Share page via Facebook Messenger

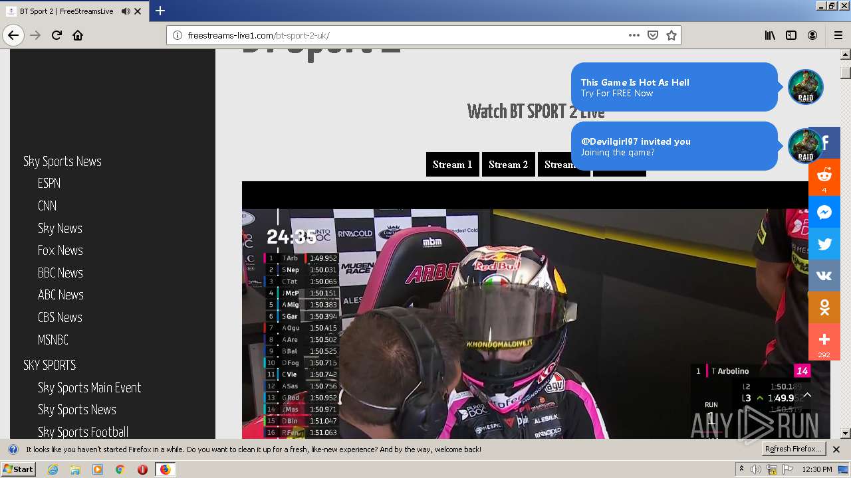[824, 212]
